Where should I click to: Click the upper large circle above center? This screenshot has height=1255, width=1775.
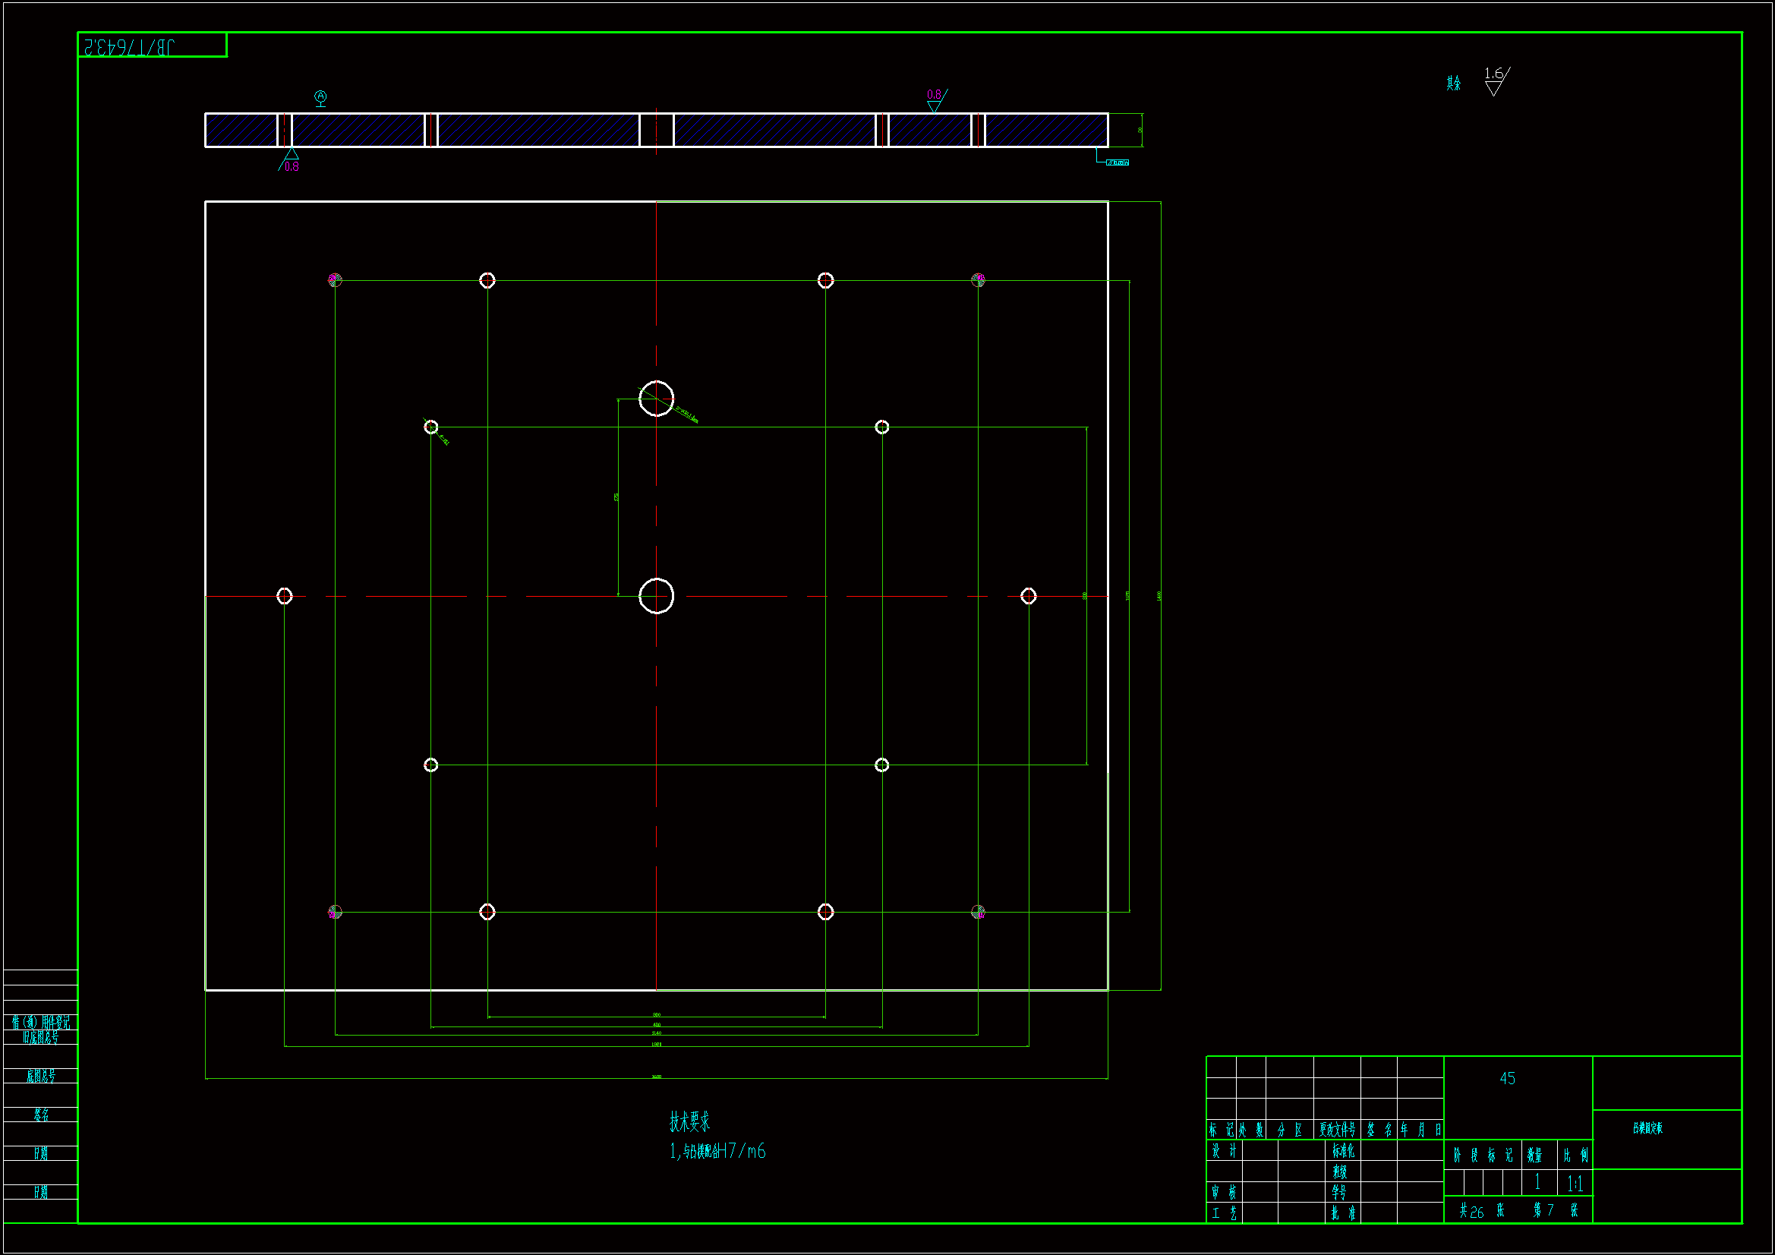click(657, 399)
